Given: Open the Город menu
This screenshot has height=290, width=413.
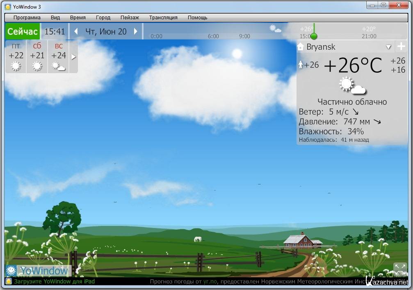Looking at the screenshot, I should (x=103, y=18).
